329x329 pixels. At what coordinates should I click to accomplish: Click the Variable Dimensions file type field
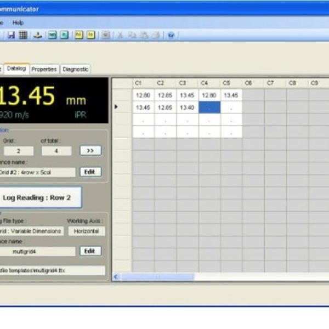31,231
